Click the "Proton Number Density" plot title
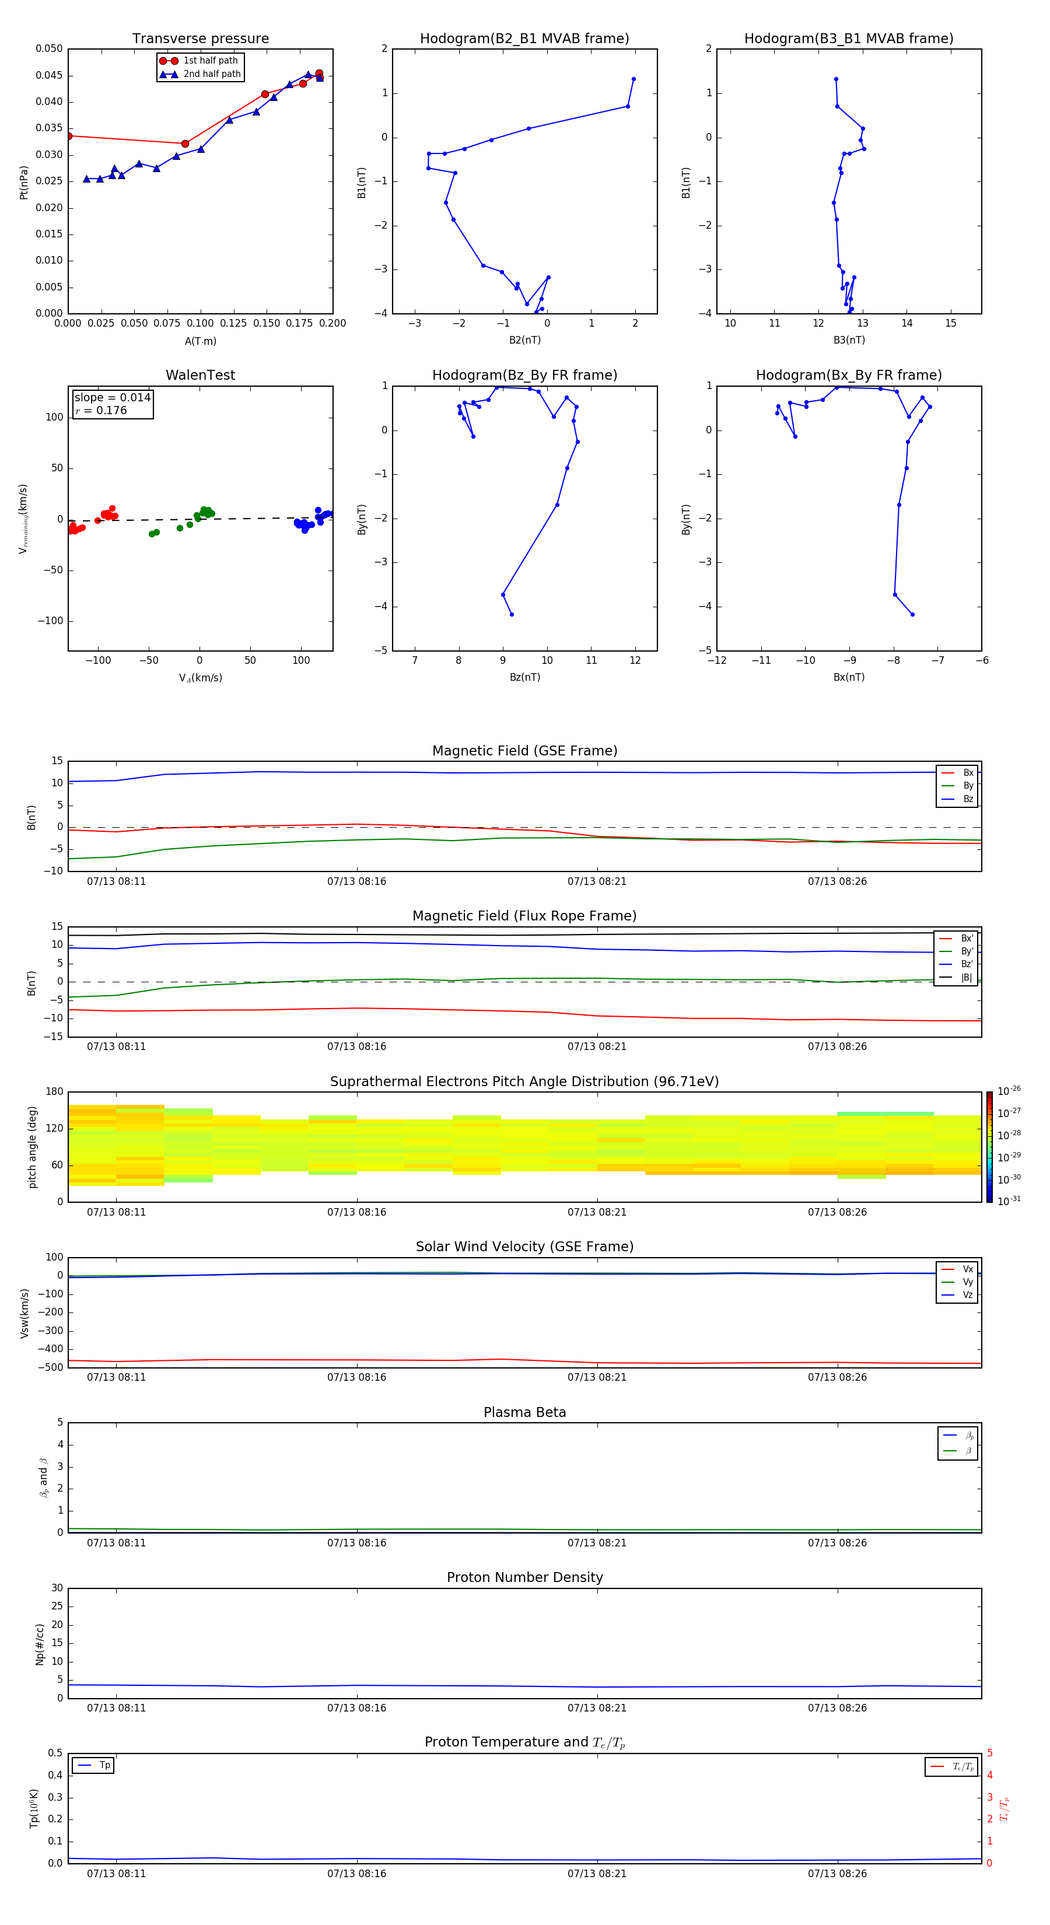The image size is (1050, 1925). click(524, 1577)
